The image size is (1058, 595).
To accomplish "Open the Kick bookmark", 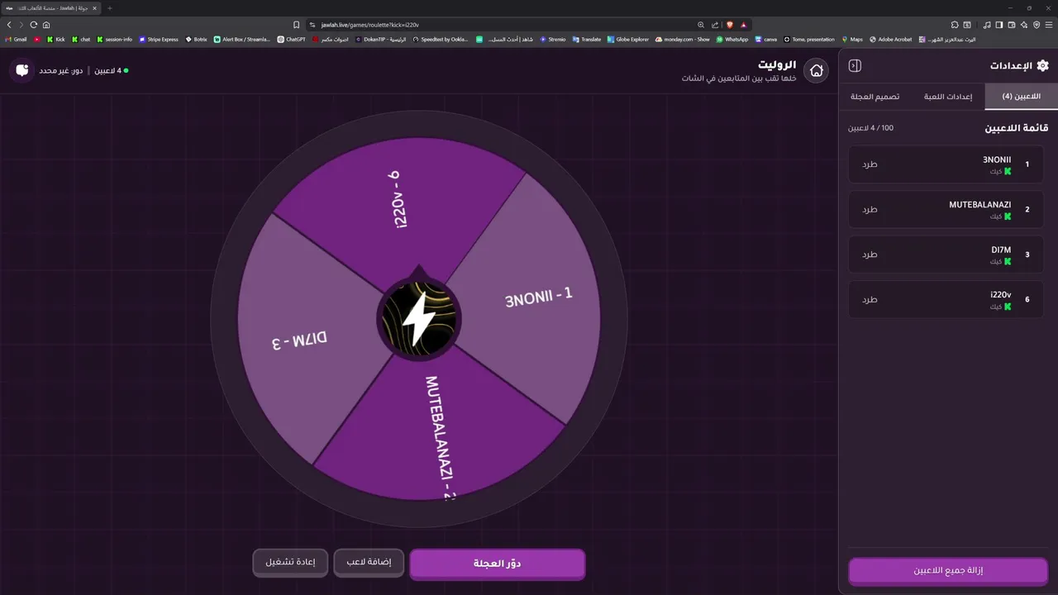I will coord(55,39).
